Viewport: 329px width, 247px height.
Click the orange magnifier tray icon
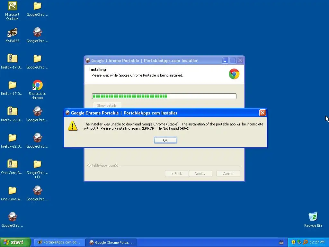click(x=305, y=242)
